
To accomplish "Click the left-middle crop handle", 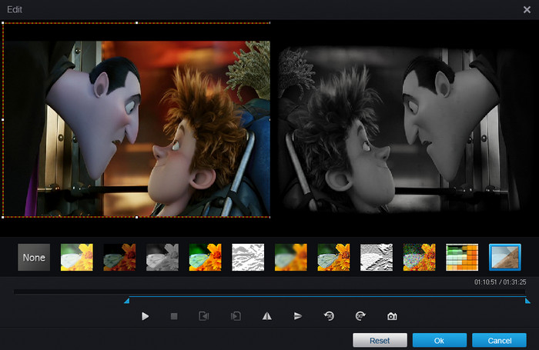I will (x=3, y=120).
